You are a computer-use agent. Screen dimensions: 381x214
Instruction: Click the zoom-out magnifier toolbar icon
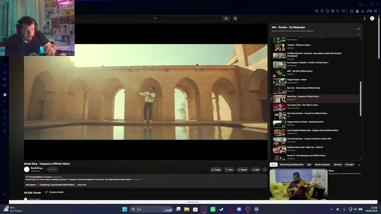tap(316, 11)
